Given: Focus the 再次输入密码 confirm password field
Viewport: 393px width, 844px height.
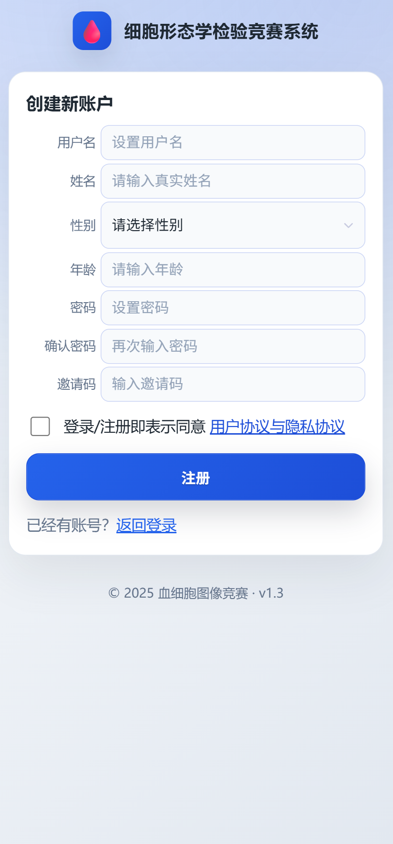Looking at the screenshot, I should [x=233, y=346].
